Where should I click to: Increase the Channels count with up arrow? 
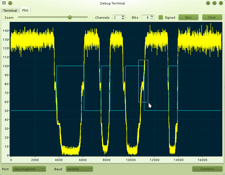pyautogui.click(x=123, y=16)
